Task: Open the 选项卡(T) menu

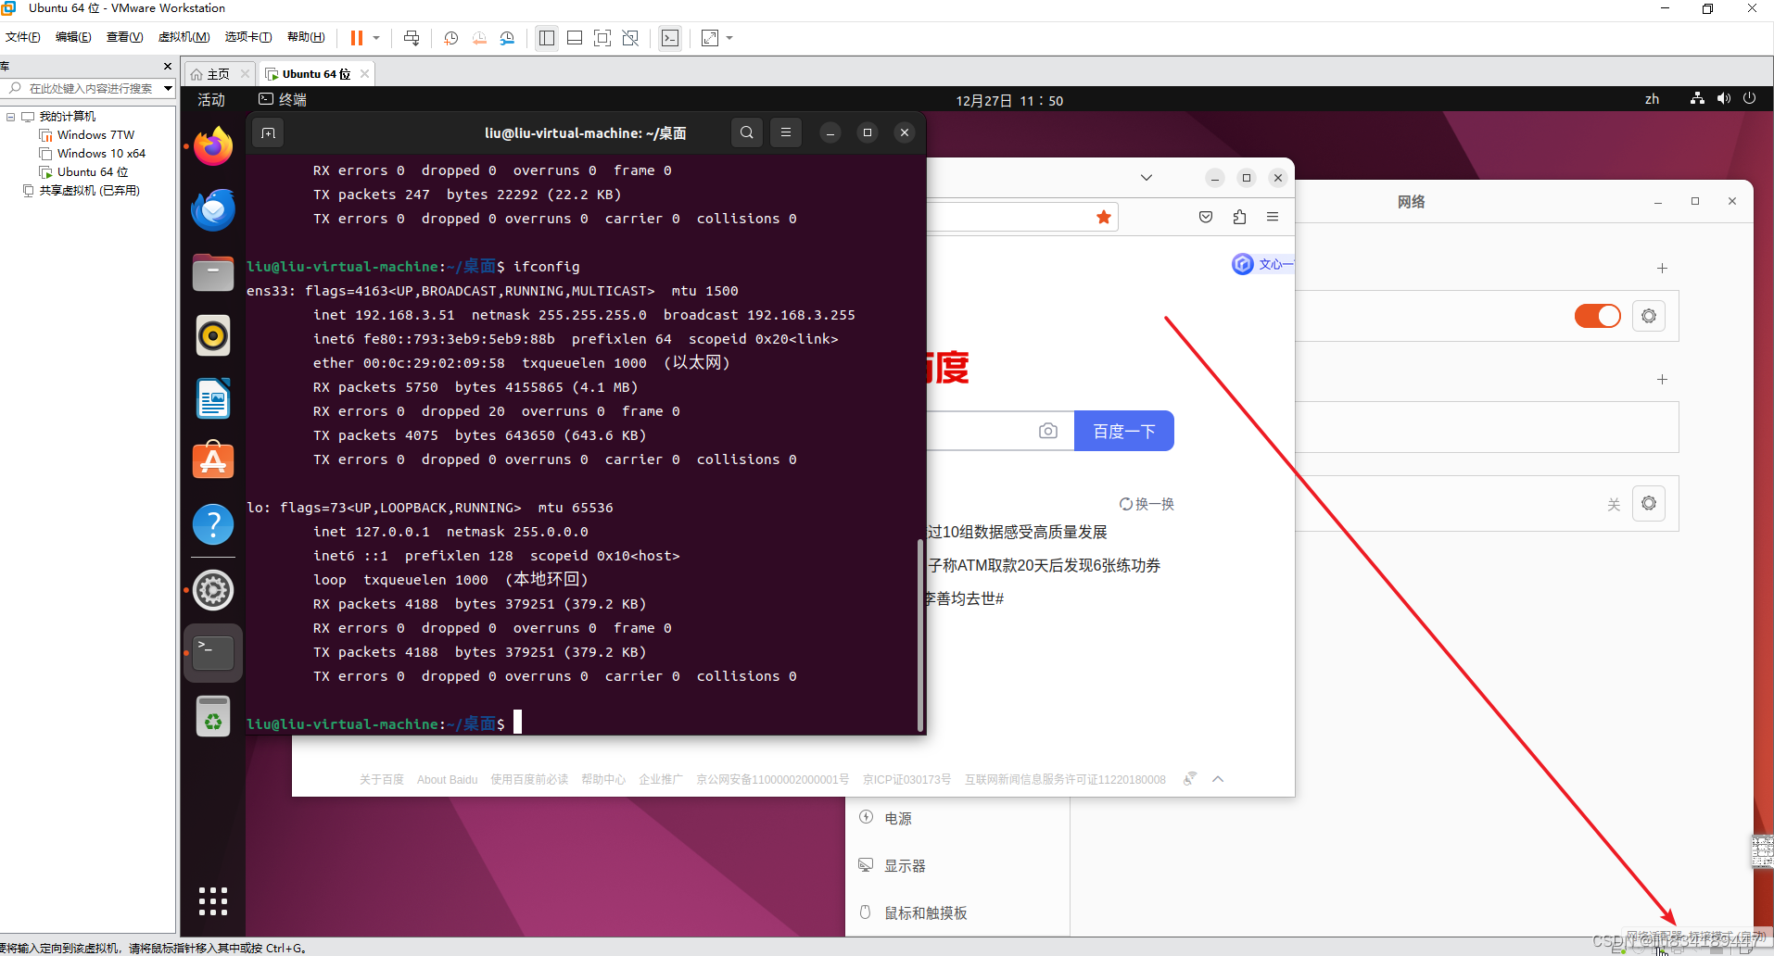Action: coord(248,37)
